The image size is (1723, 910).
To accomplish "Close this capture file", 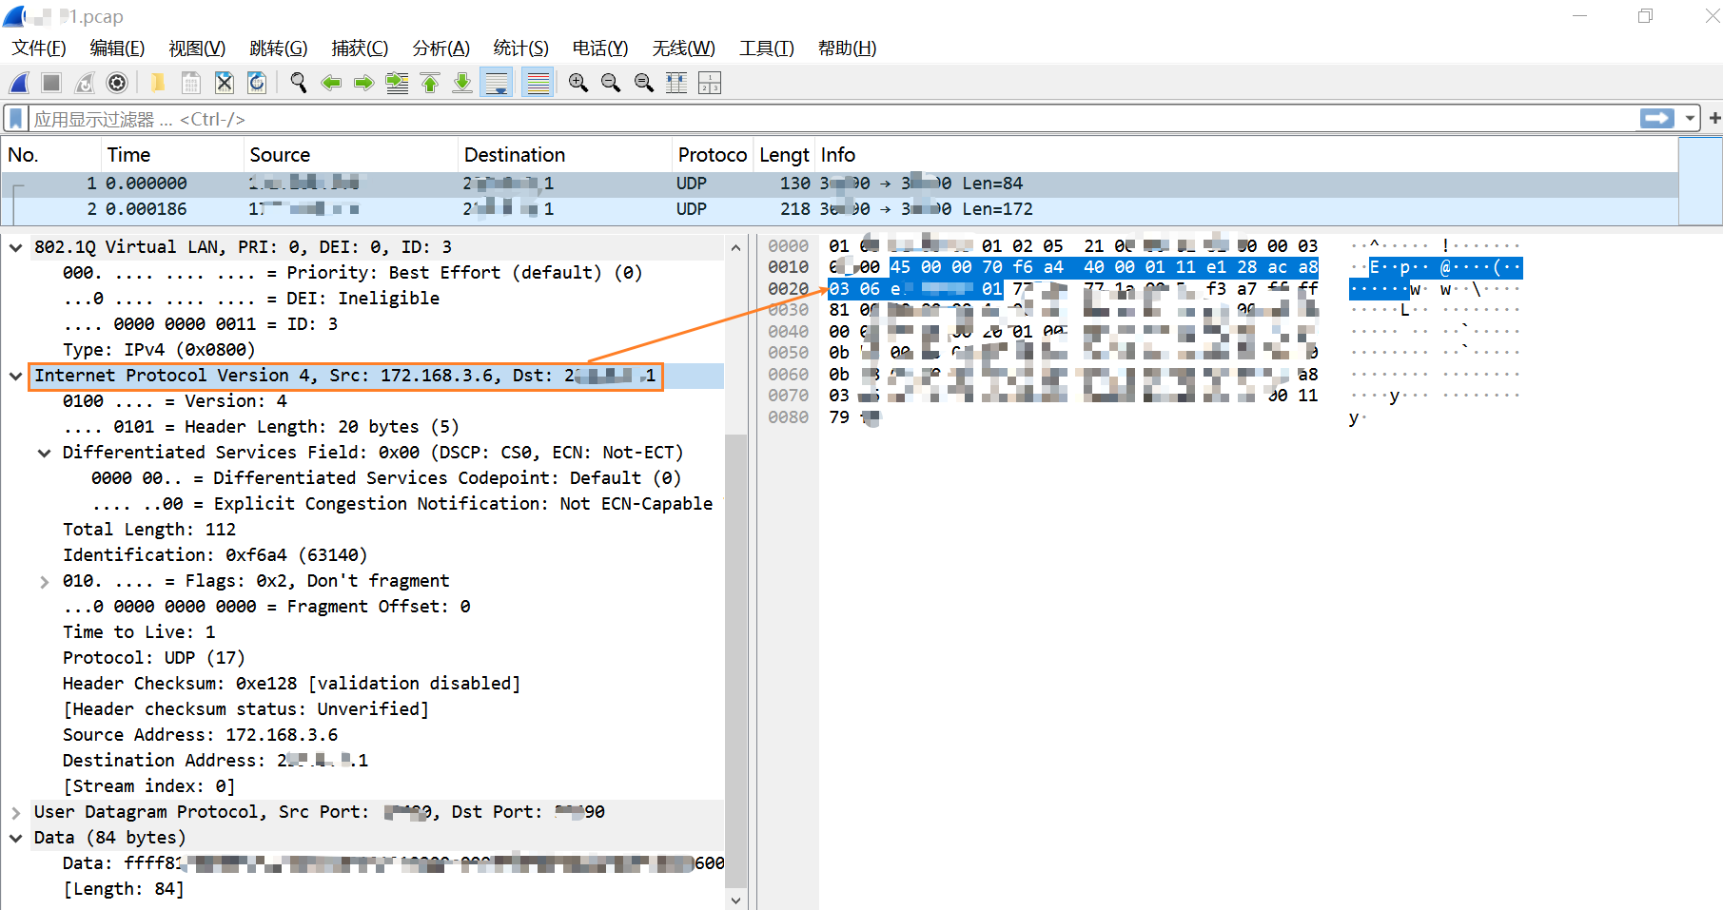I will pyautogui.click(x=225, y=83).
